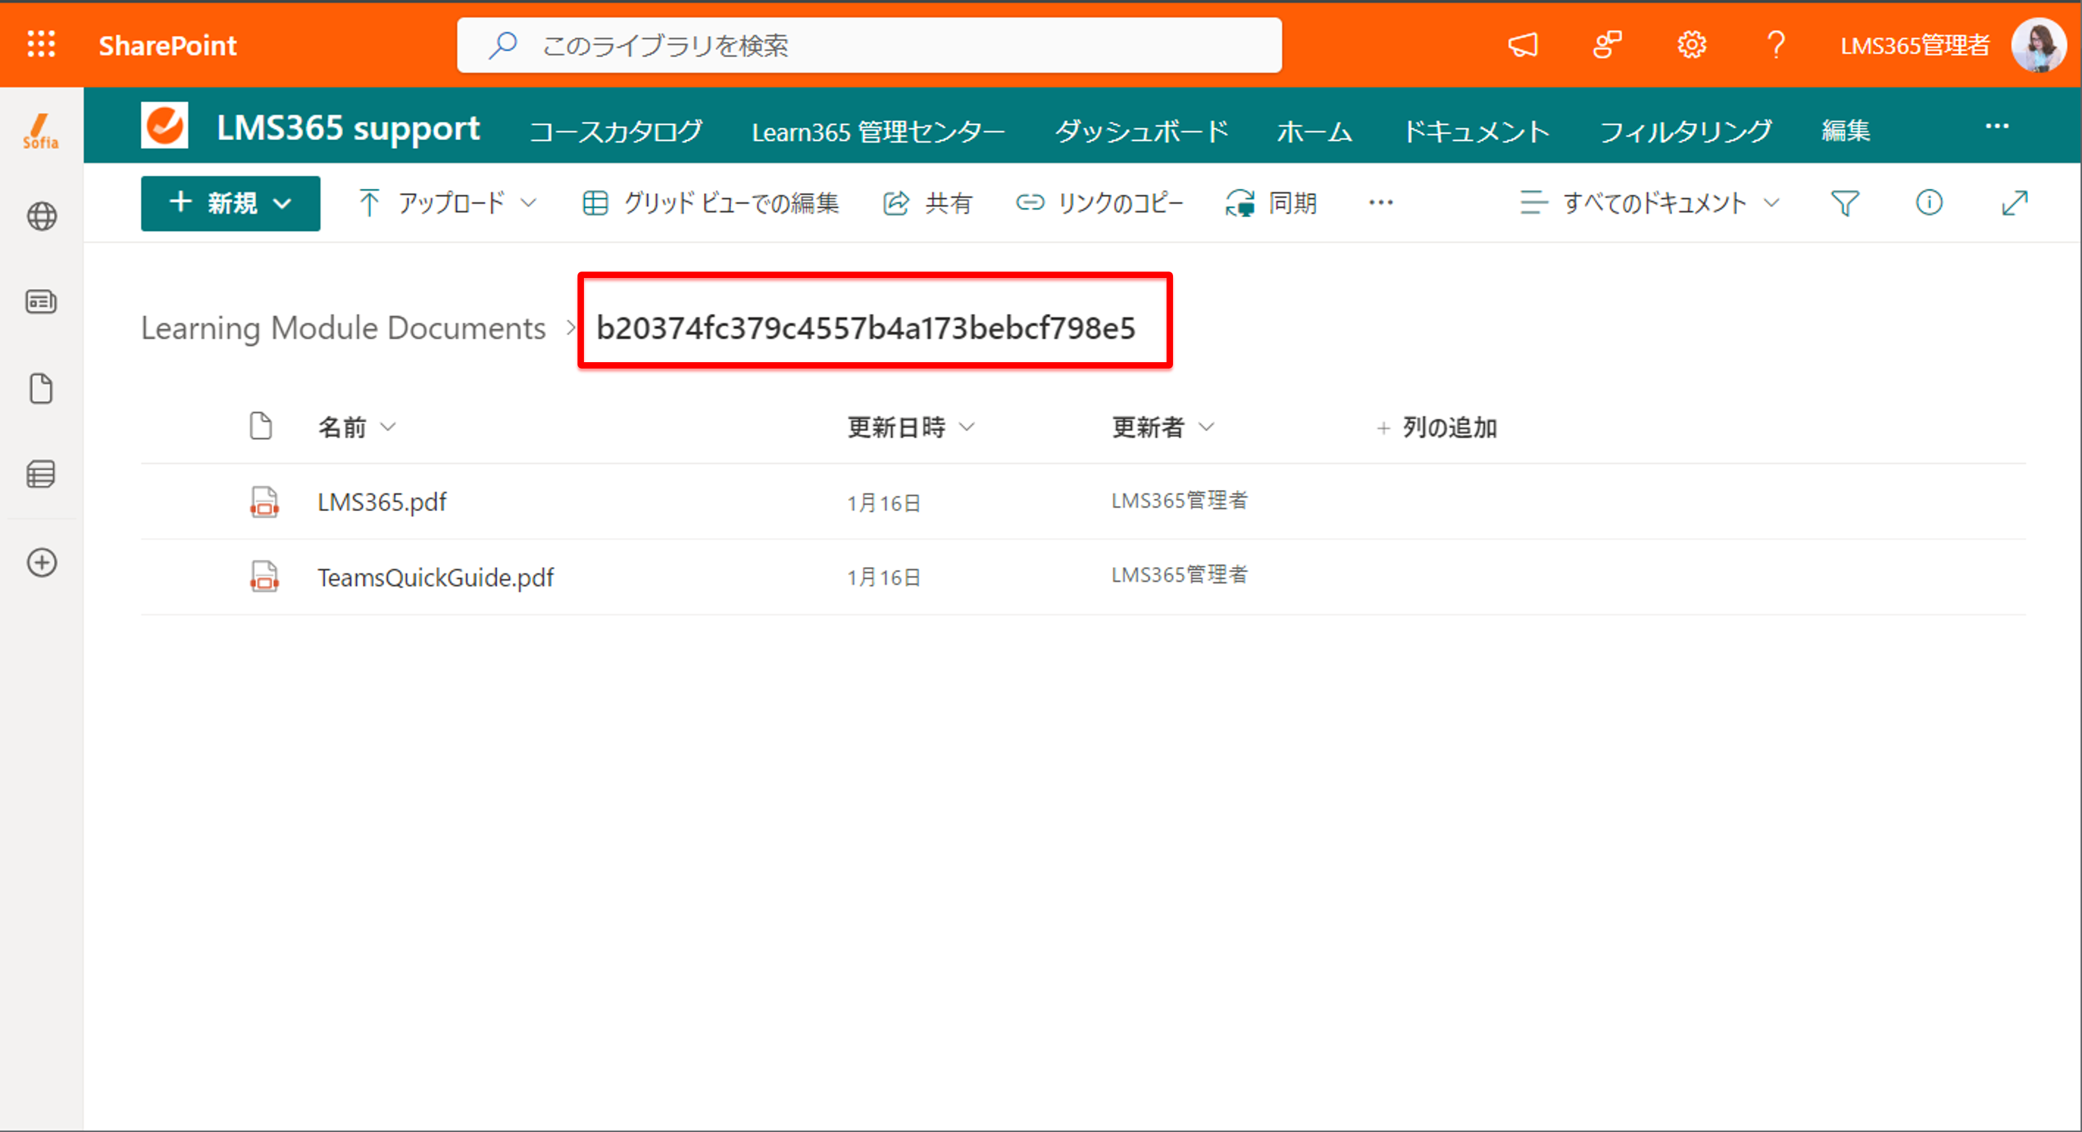This screenshot has width=2082, height=1132.
Task: Click the 共有 share button
Action: [927, 203]
